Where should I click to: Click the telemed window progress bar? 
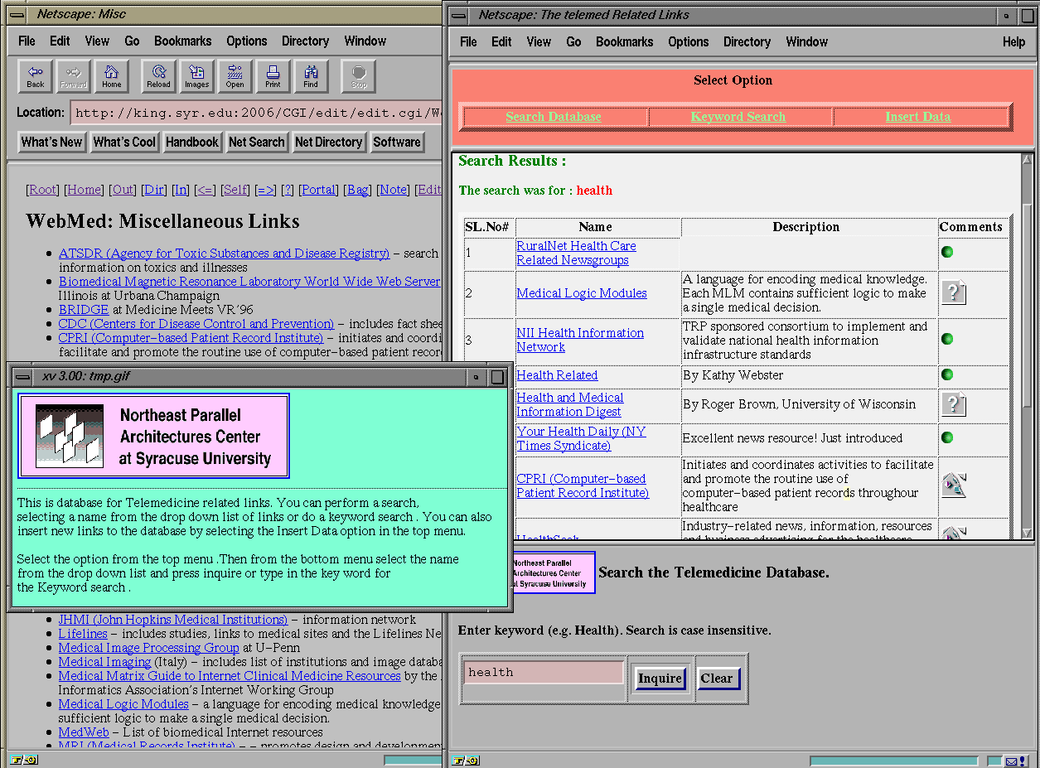[x=894, y=761]
